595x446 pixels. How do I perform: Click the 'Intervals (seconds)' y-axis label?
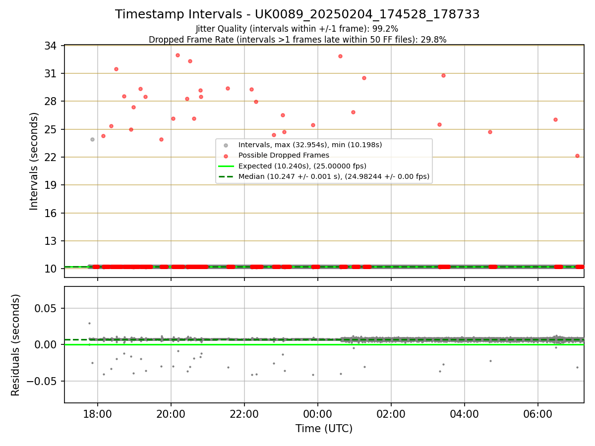(34, 161)
